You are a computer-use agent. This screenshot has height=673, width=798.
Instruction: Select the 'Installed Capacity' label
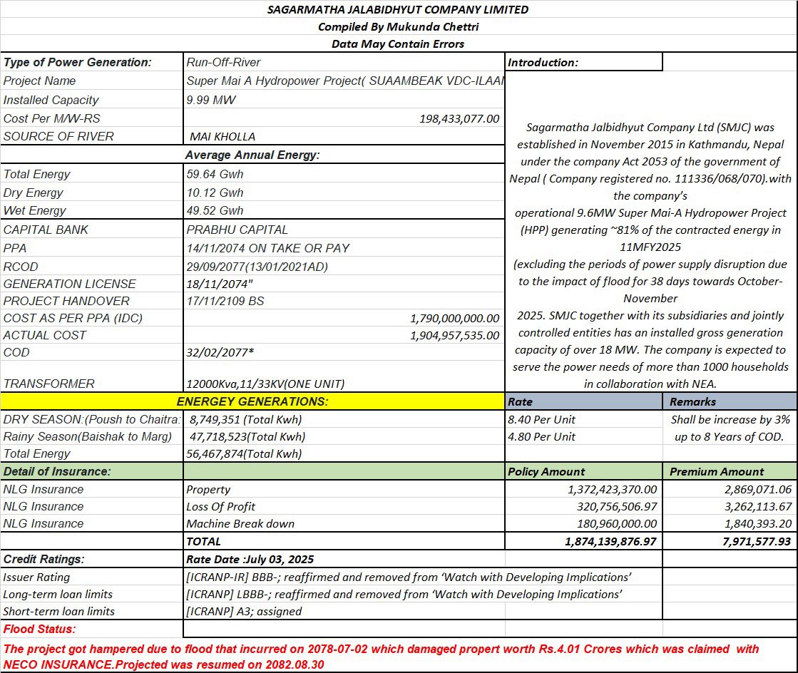click(51, 100)
